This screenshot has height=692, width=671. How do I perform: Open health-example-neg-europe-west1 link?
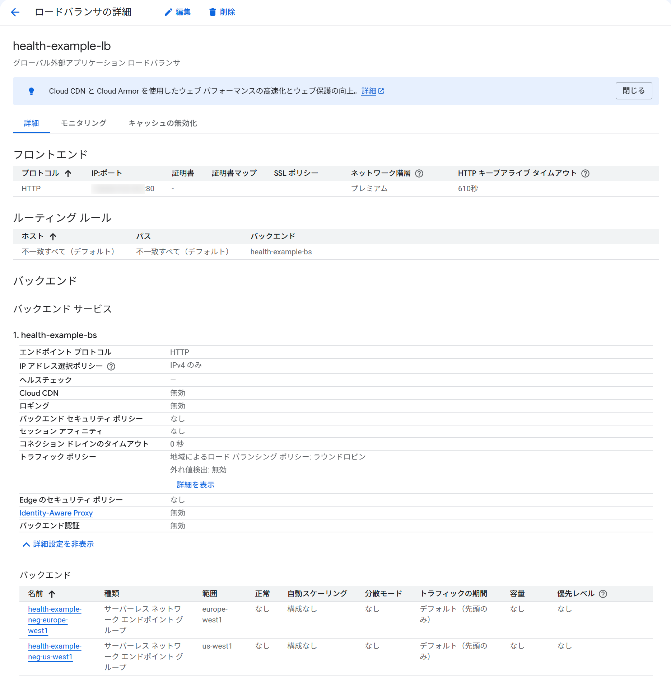(55, 620)
